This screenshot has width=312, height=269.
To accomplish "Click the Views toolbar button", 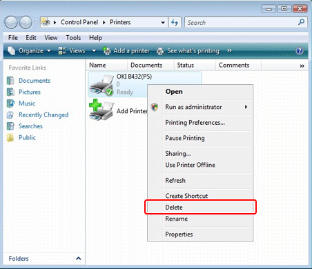I will [72, 51].
